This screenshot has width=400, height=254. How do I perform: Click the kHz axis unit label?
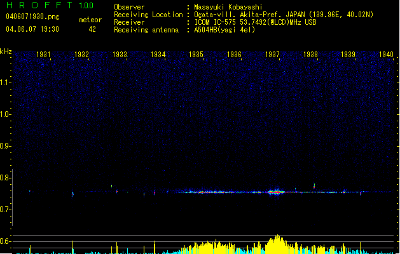(6, 51)
